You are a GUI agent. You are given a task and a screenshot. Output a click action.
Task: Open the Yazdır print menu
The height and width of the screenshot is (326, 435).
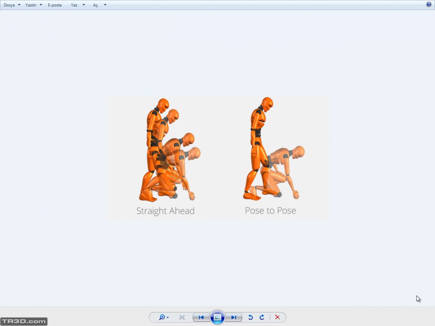click(31, 5)
